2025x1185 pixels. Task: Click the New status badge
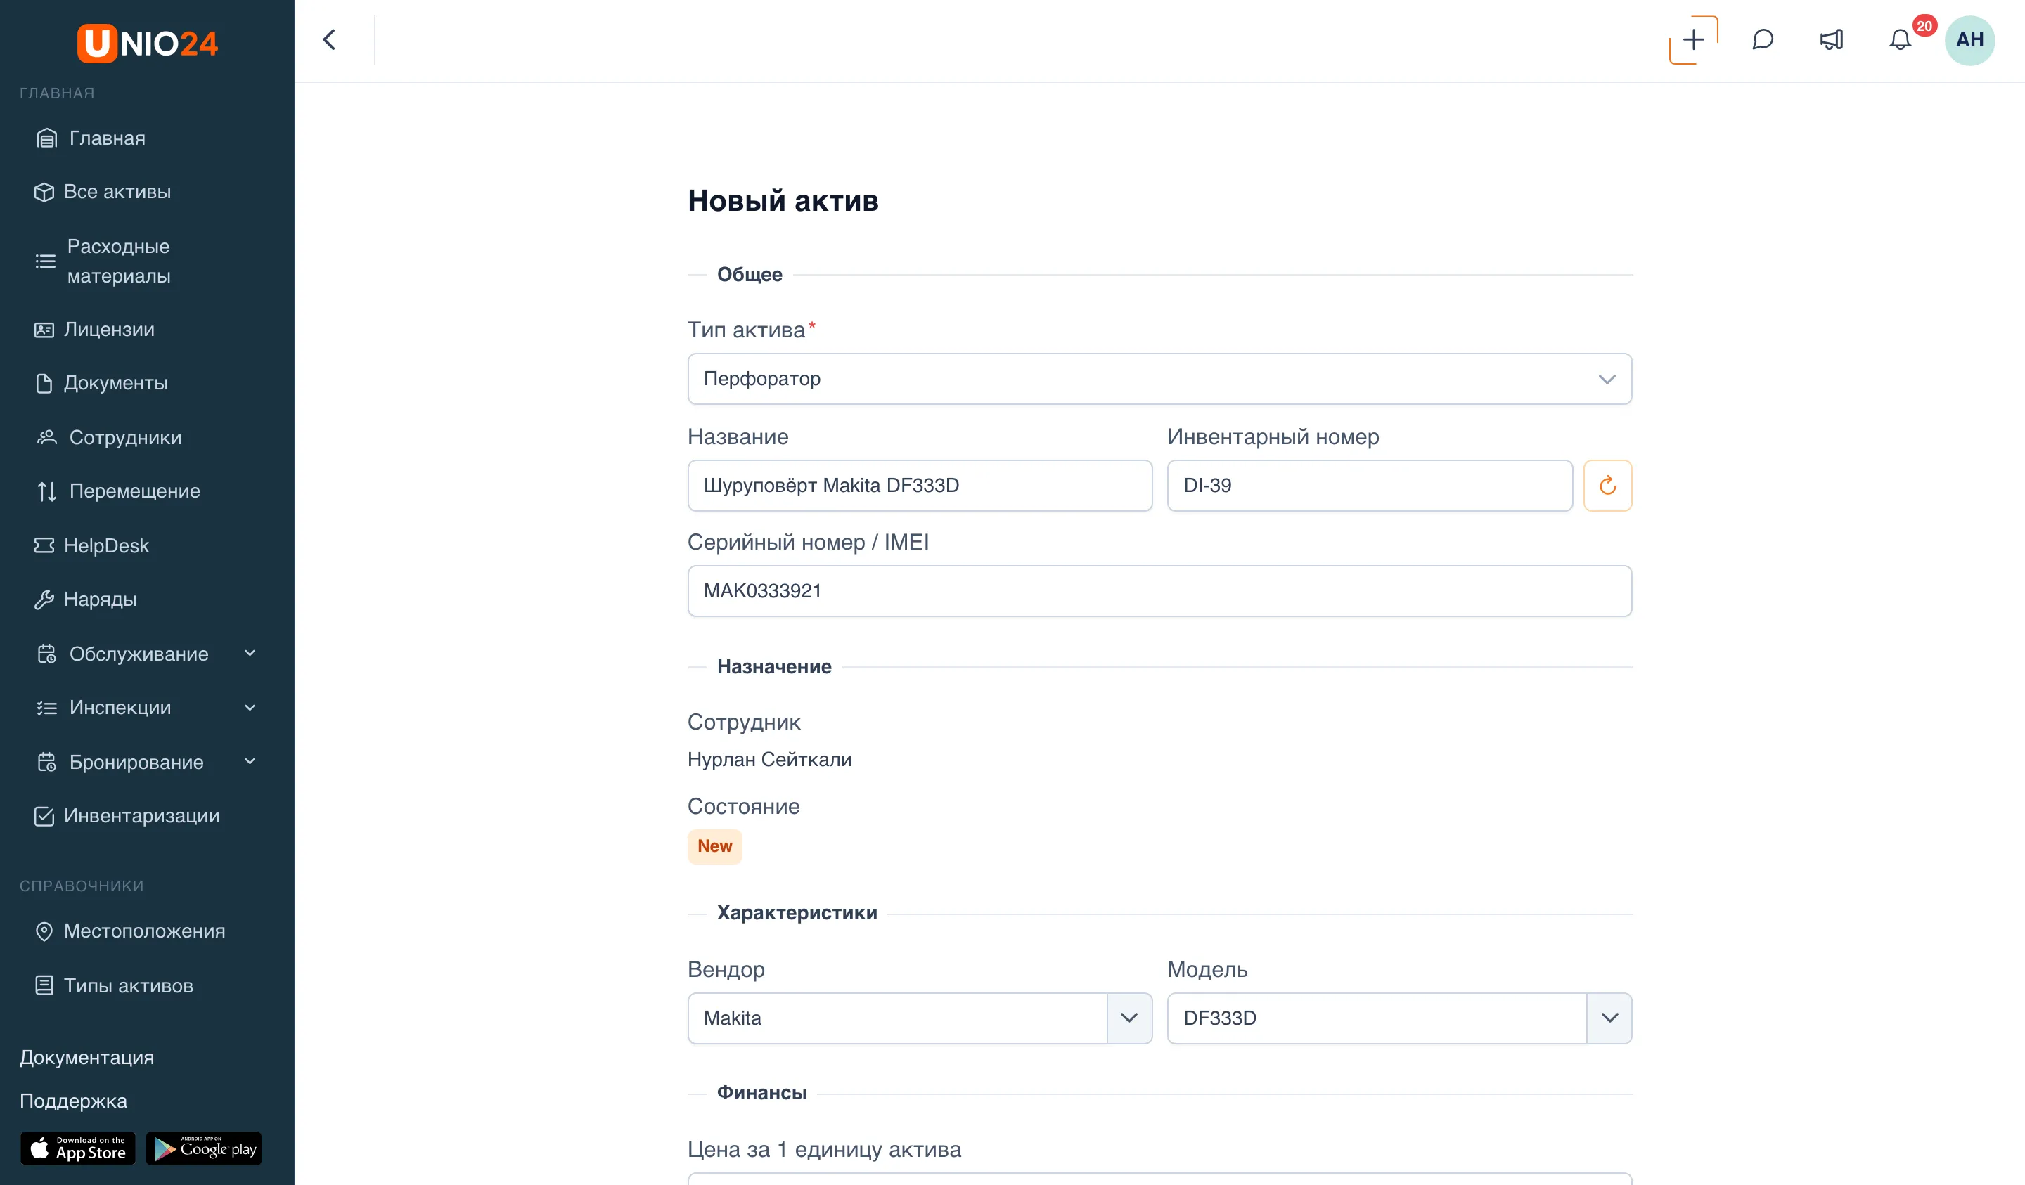(x=714, y=846)
